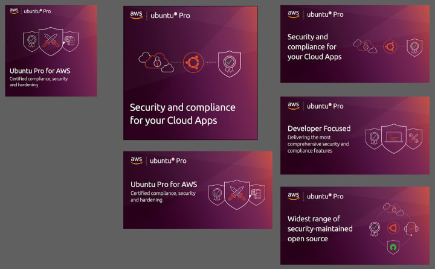
Task: Click the "Security and compliance for your Cloud Apps" heading in the large square banner
Action: 182,114
